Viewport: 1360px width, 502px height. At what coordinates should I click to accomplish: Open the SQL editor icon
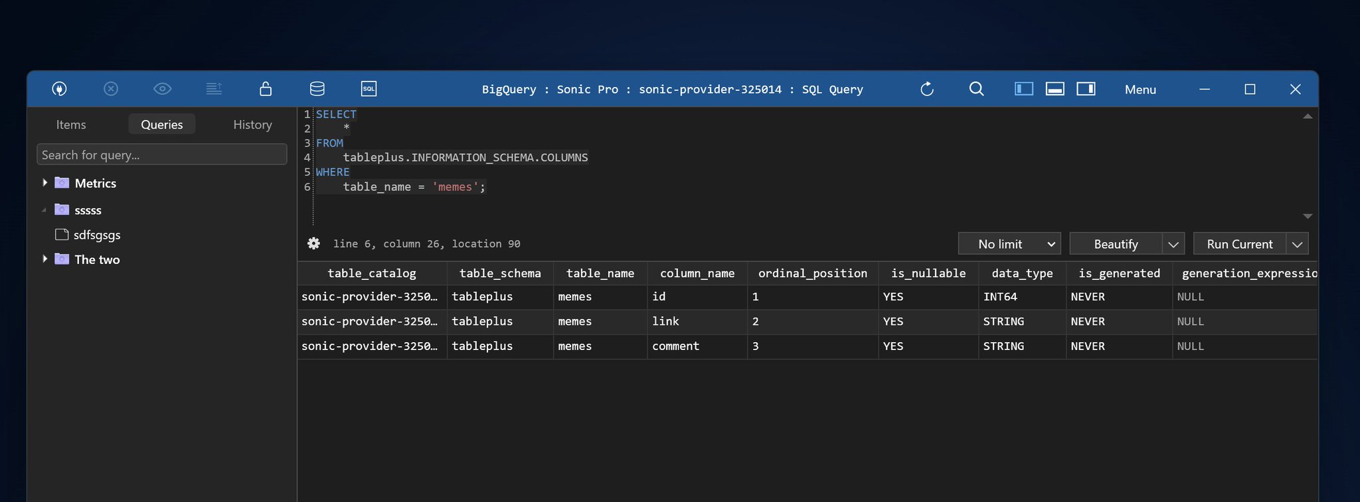coord(369,89)
